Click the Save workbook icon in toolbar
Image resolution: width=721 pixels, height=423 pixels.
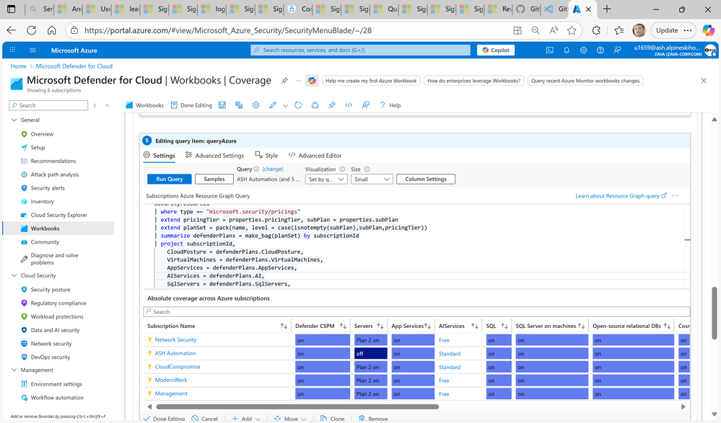(222, 105)
